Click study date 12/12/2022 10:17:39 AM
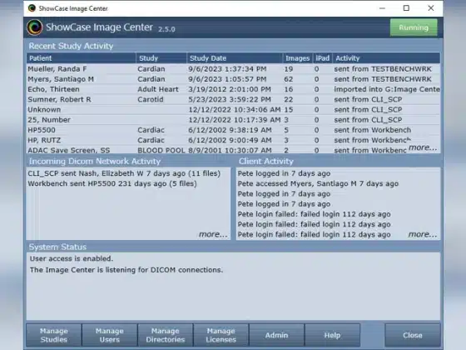Screen dimensions: 466x350 (235, 120)
